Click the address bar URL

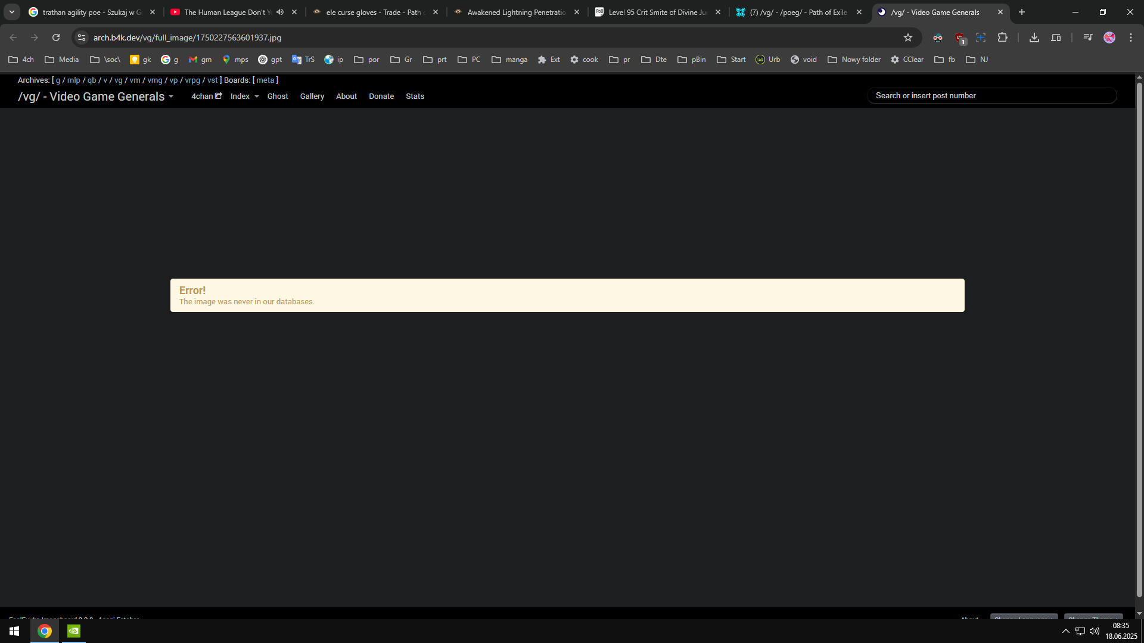click(187, 38)
